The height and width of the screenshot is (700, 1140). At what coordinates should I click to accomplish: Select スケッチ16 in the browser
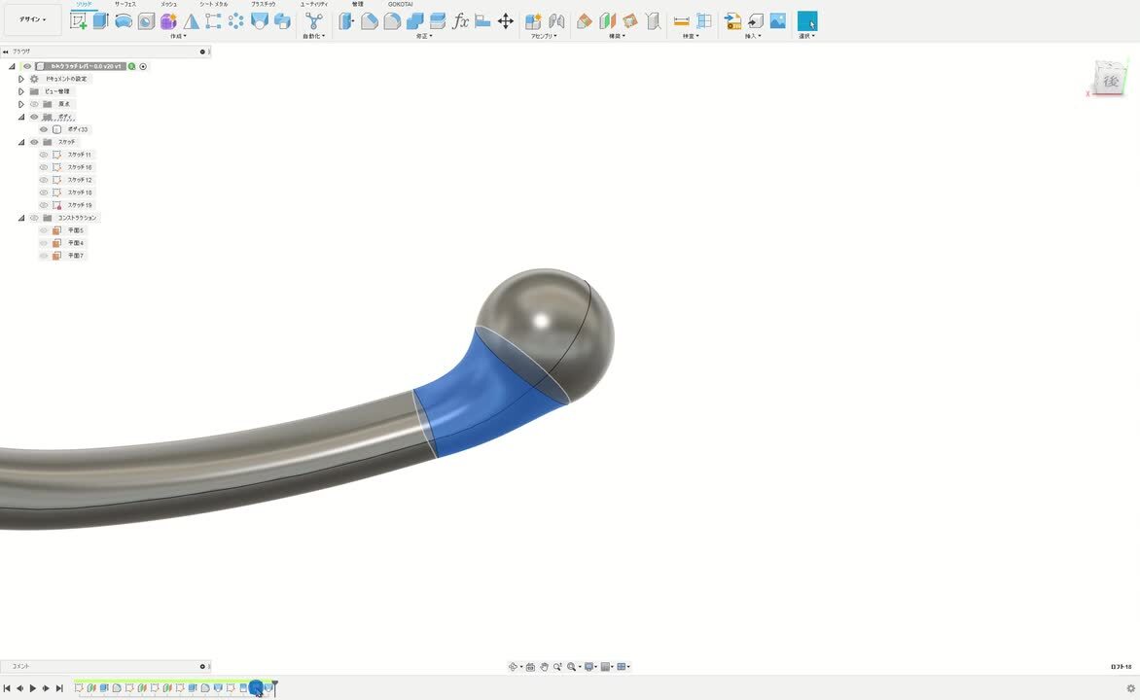click(x=79, y=167)
